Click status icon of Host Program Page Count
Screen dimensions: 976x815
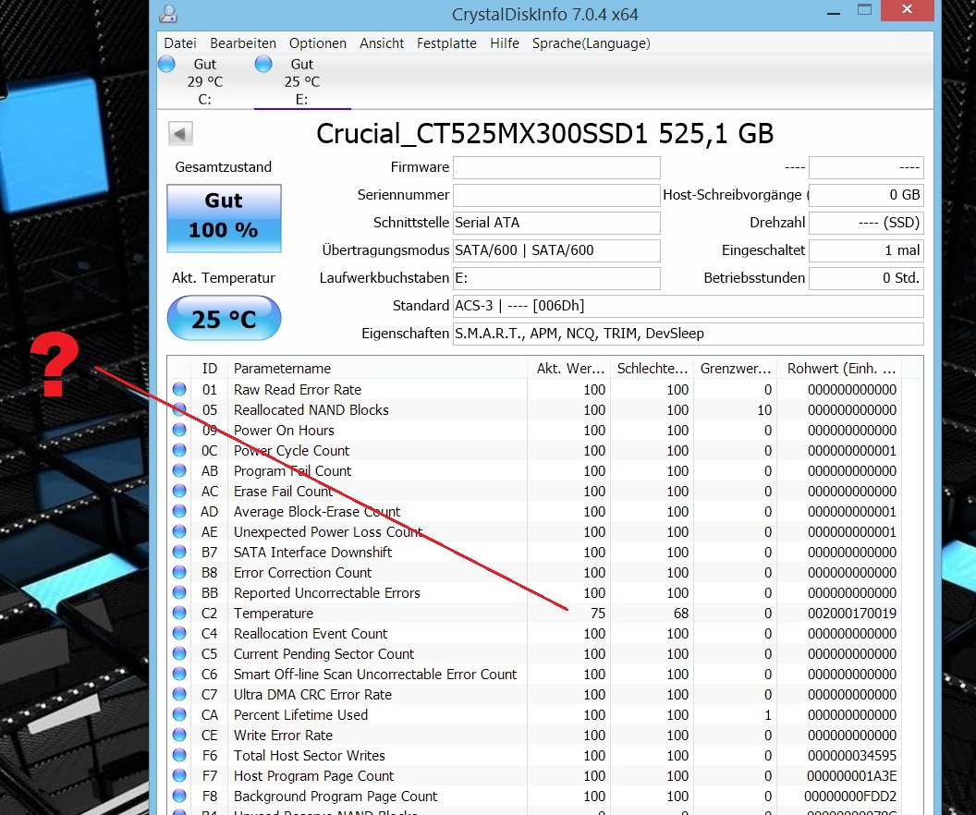179,776
